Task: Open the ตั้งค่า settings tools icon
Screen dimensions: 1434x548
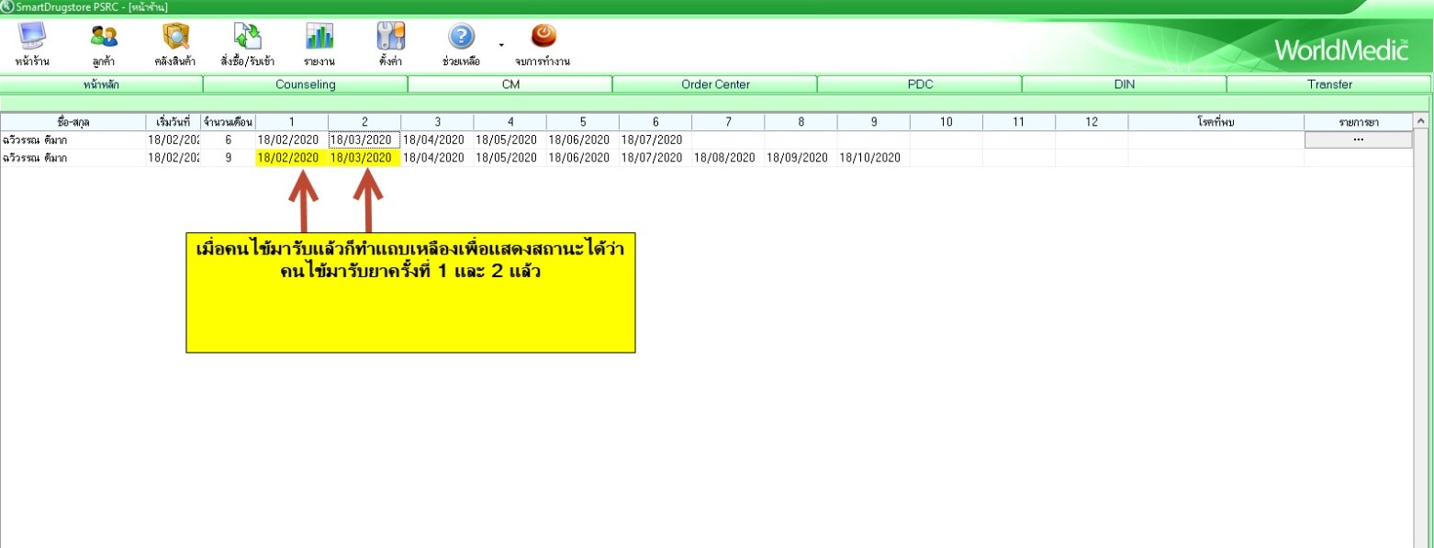Action: (x=391, y=38)
